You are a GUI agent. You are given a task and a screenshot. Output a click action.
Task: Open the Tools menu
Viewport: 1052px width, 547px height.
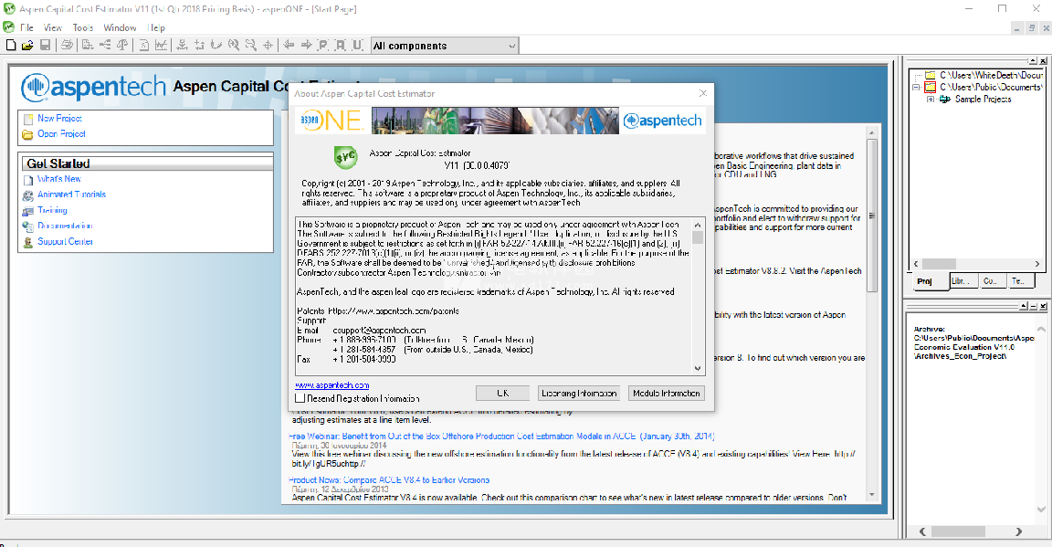82,27
